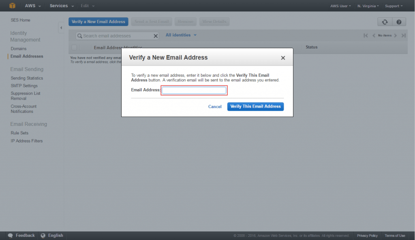The height and width of the screenshot is (240, 415).
Task: Click the Cancel link in the dialog
Action: 215,107
